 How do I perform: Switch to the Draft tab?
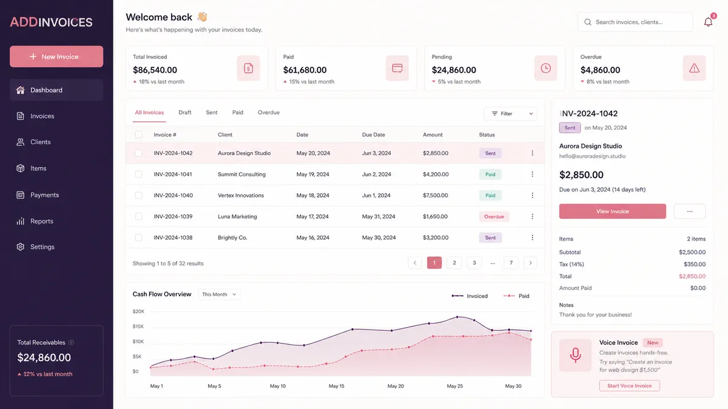(x=185, y=113)
